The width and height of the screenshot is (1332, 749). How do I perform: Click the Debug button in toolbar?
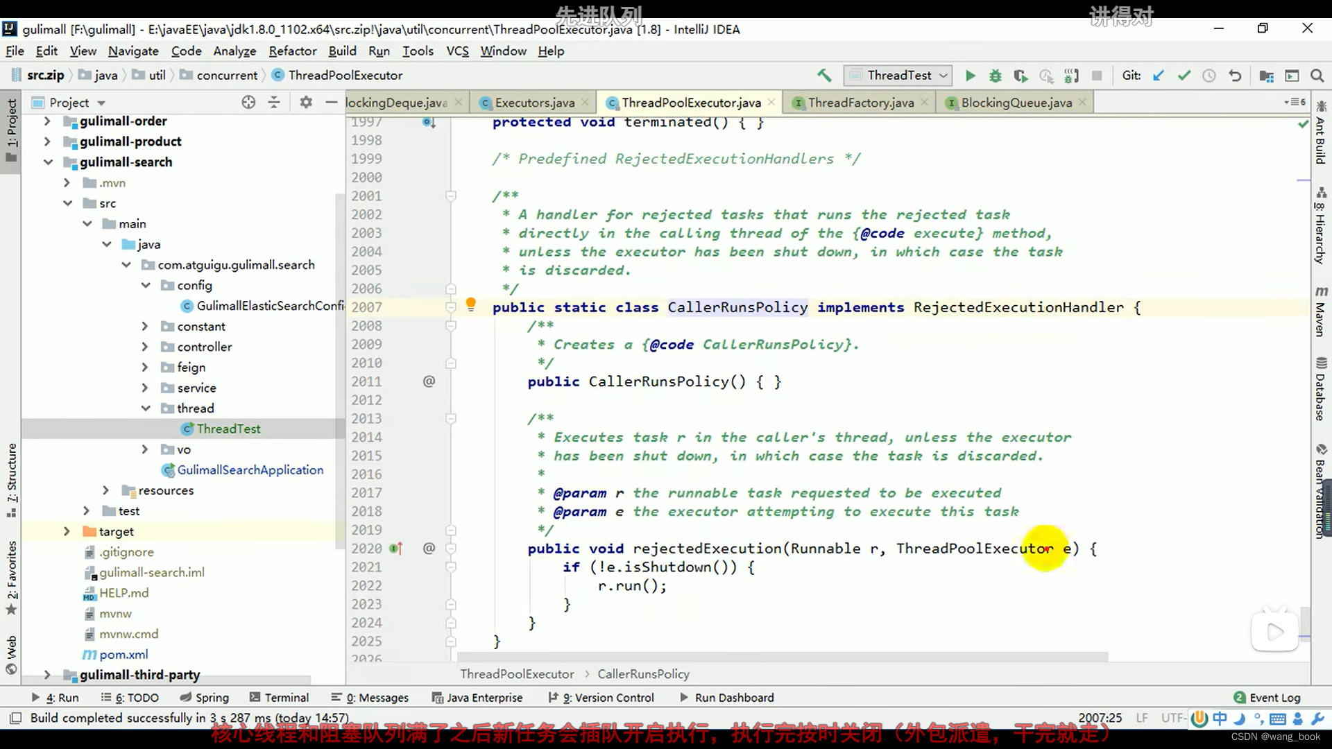996,75
